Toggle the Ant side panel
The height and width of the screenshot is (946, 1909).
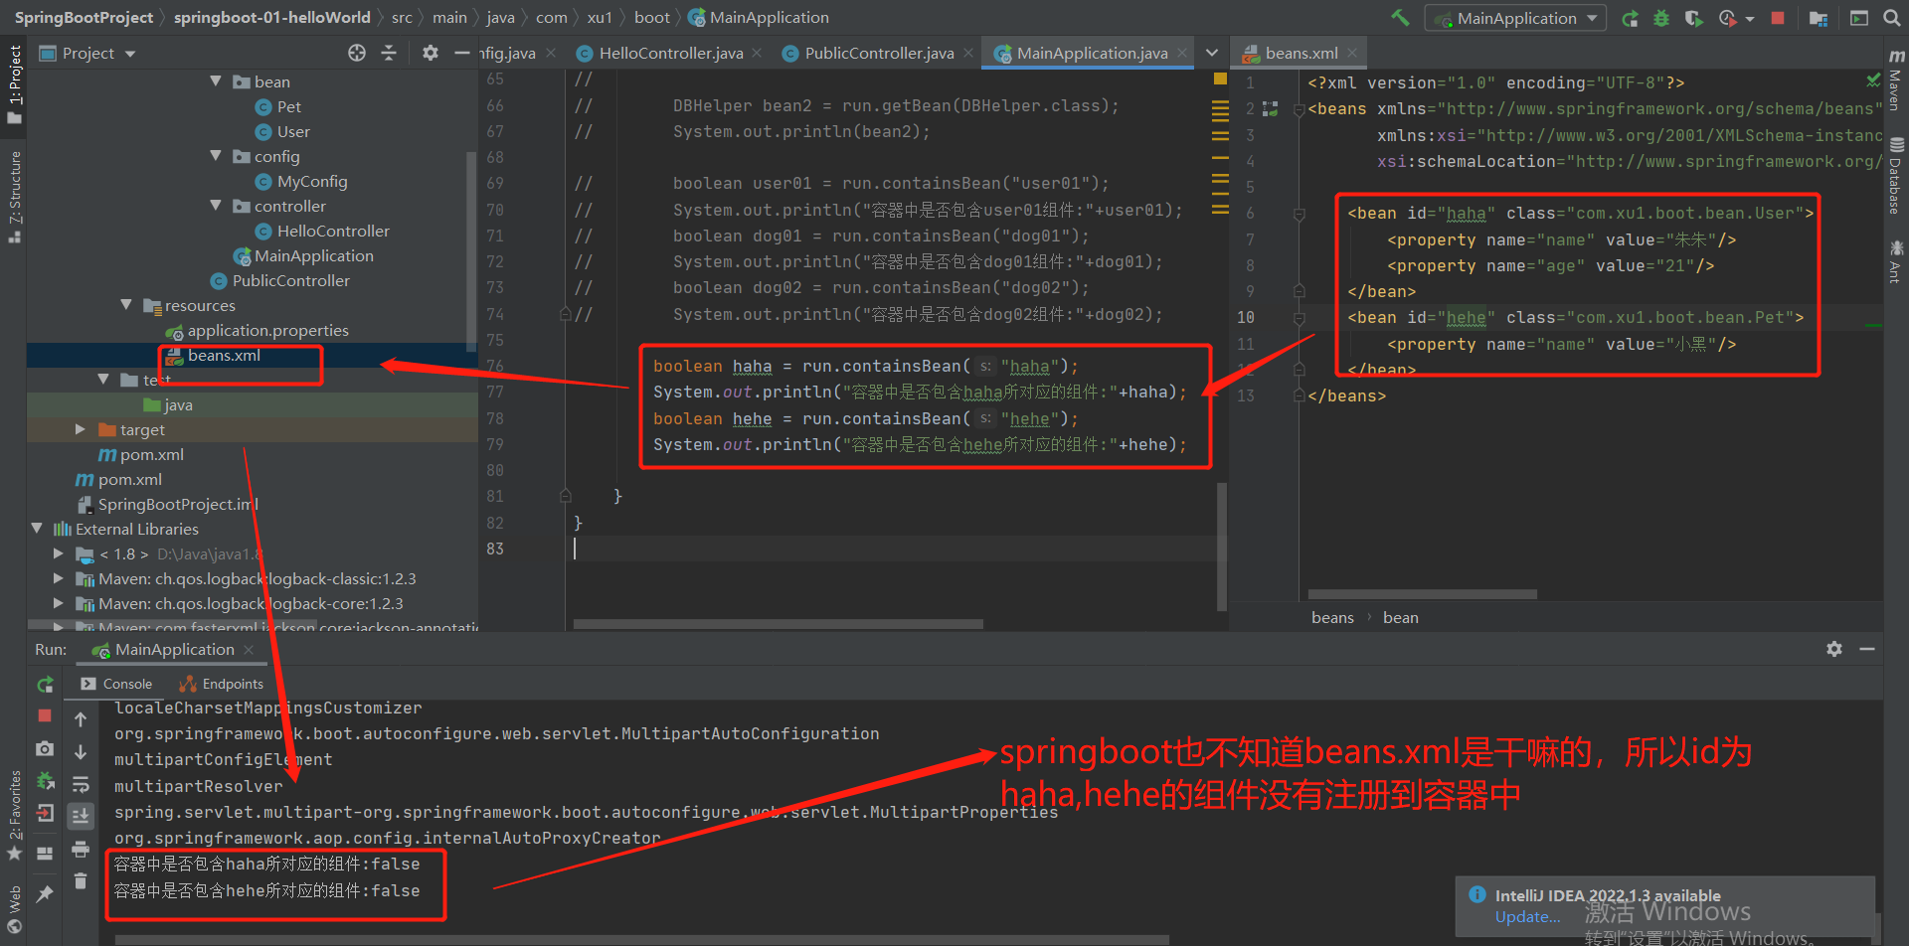click(1896, 261)
